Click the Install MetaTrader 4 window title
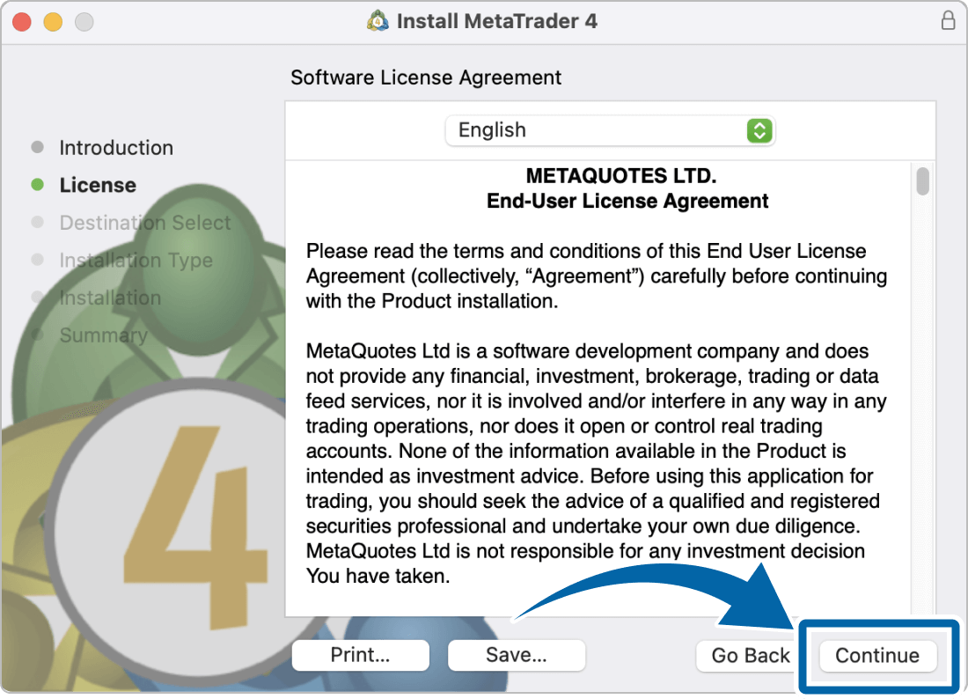968x699 pixels. 497,21
